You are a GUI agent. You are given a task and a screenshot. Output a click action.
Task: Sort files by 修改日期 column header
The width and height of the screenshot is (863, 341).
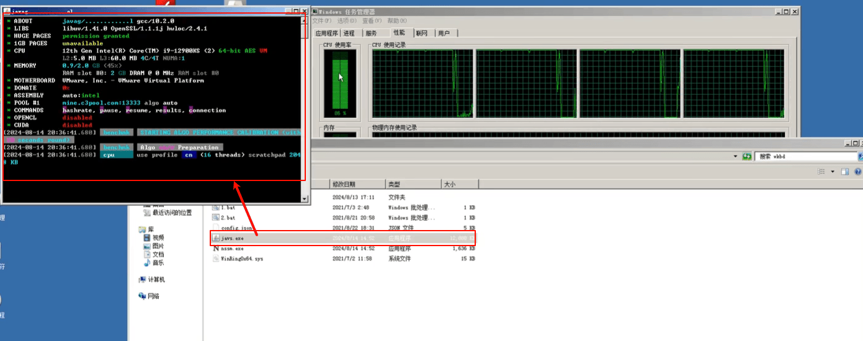[357, 184]
